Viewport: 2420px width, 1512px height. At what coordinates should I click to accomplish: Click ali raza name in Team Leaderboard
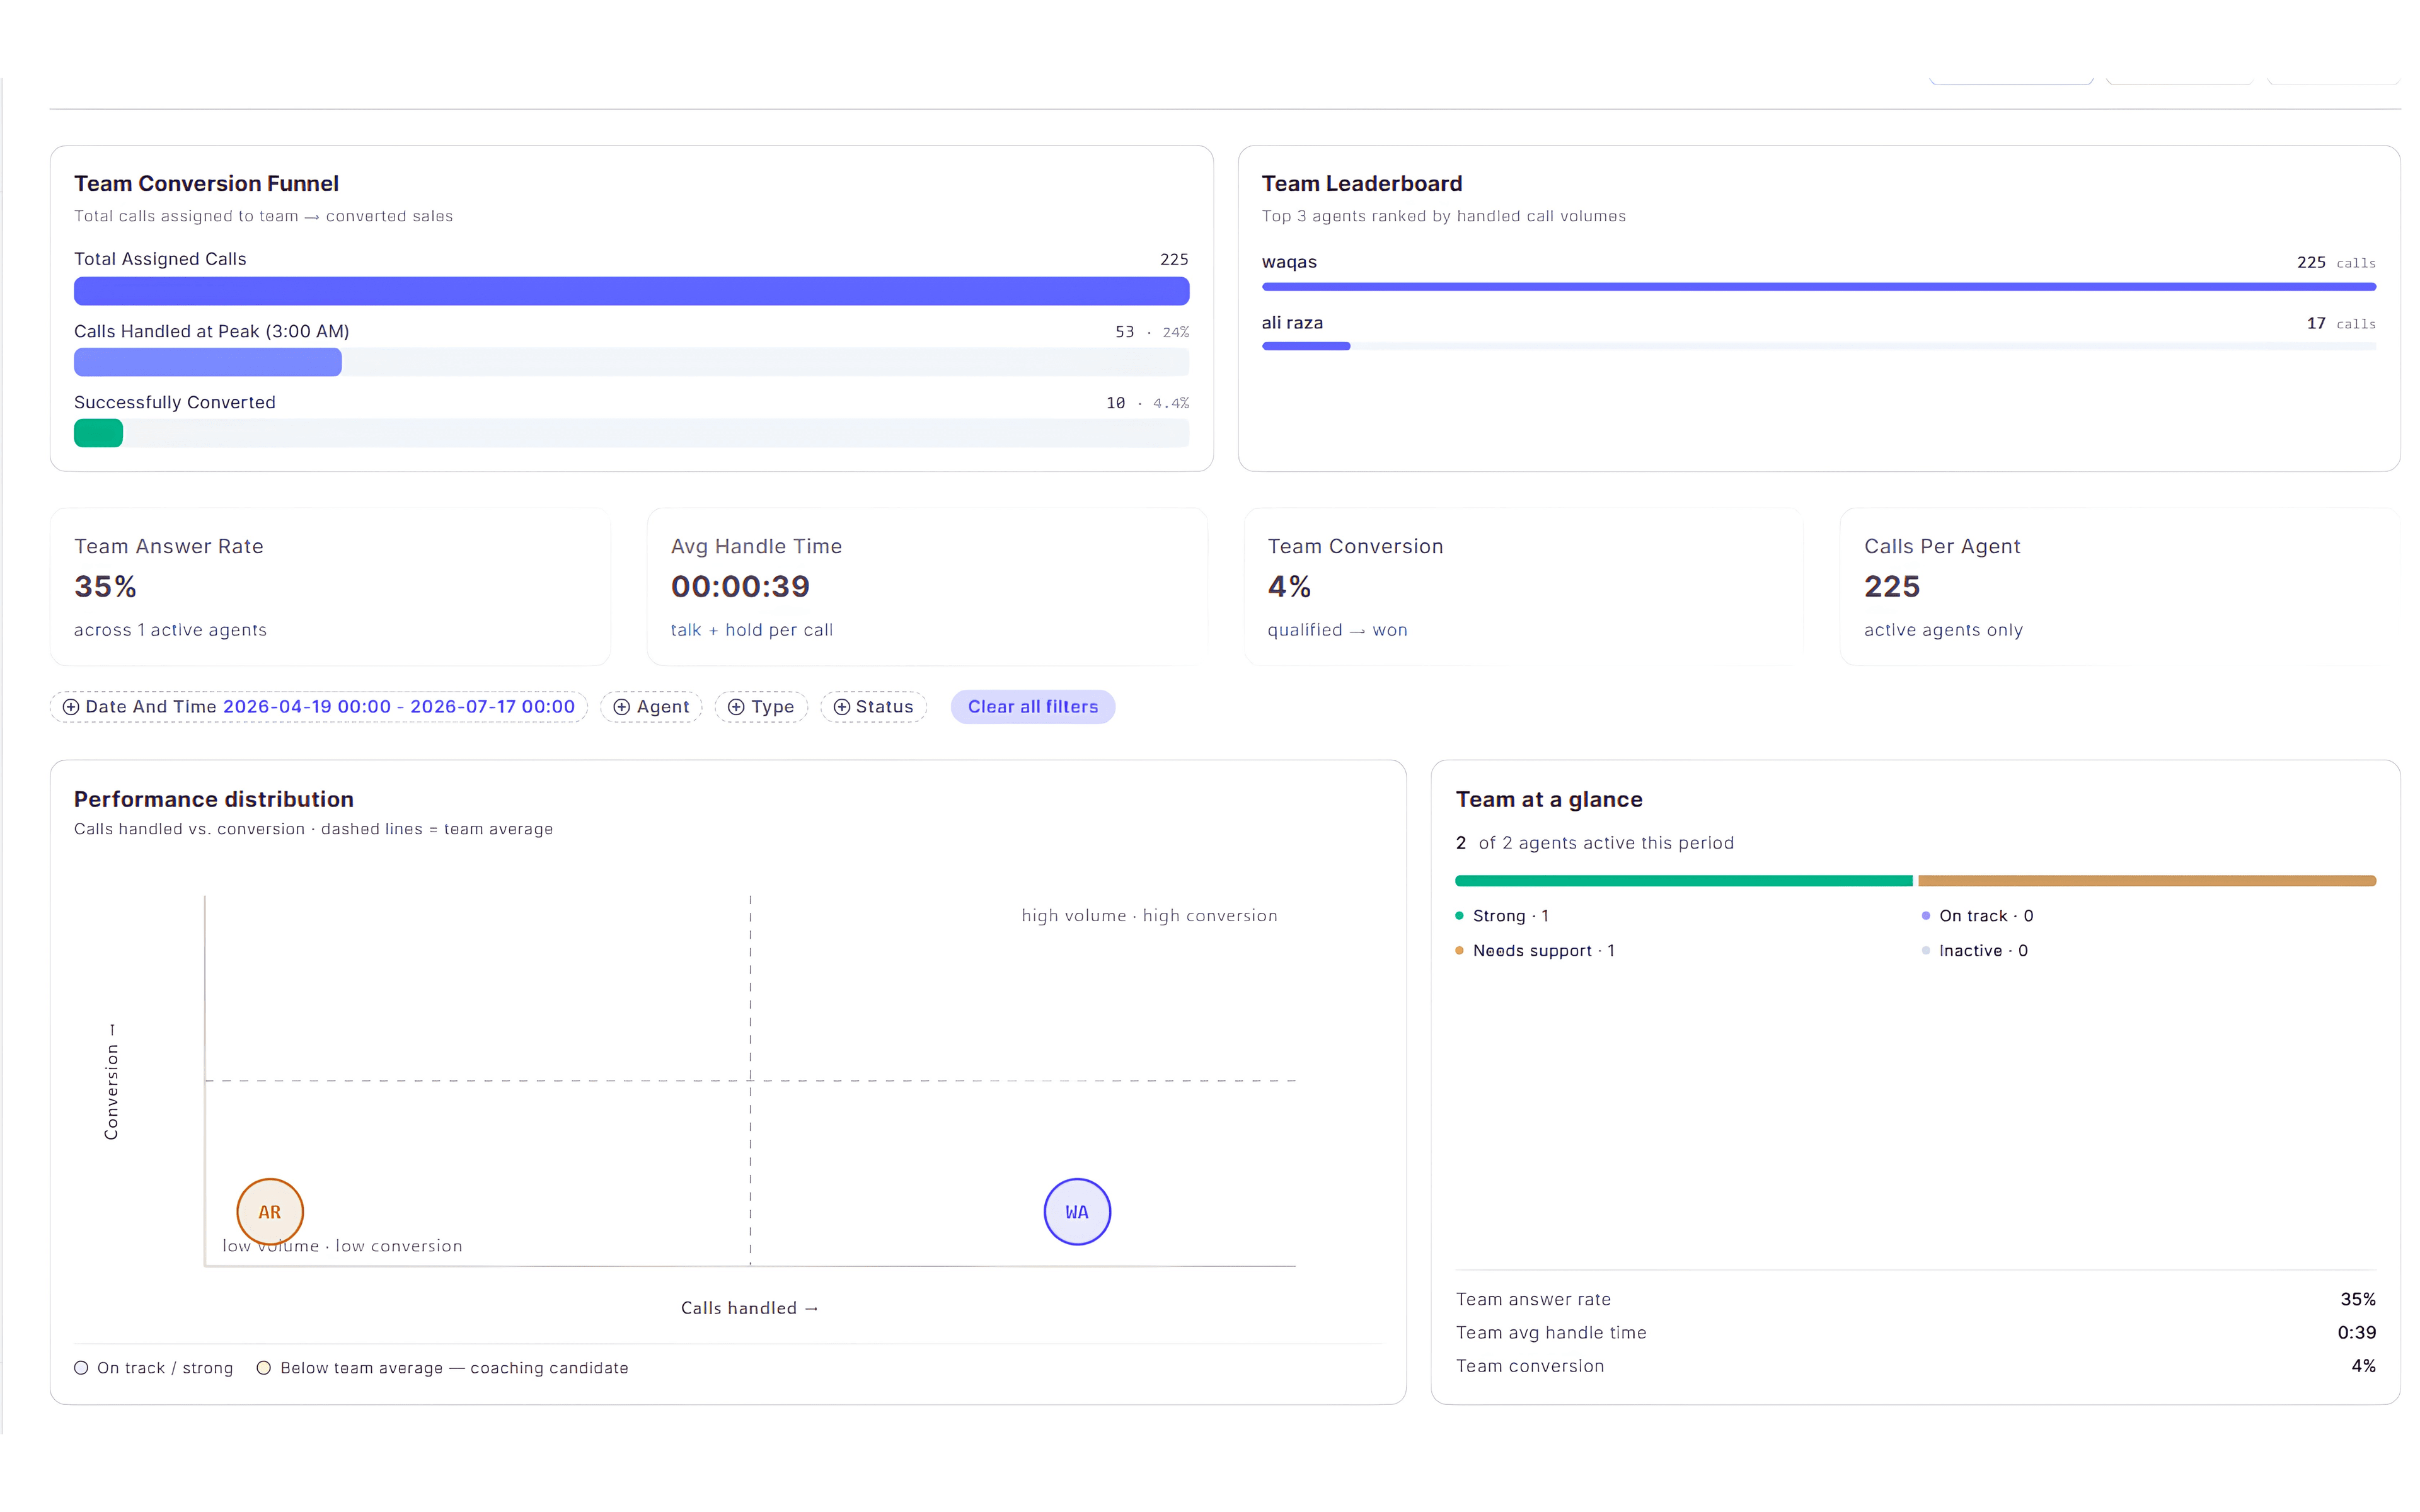[1292, 323]
